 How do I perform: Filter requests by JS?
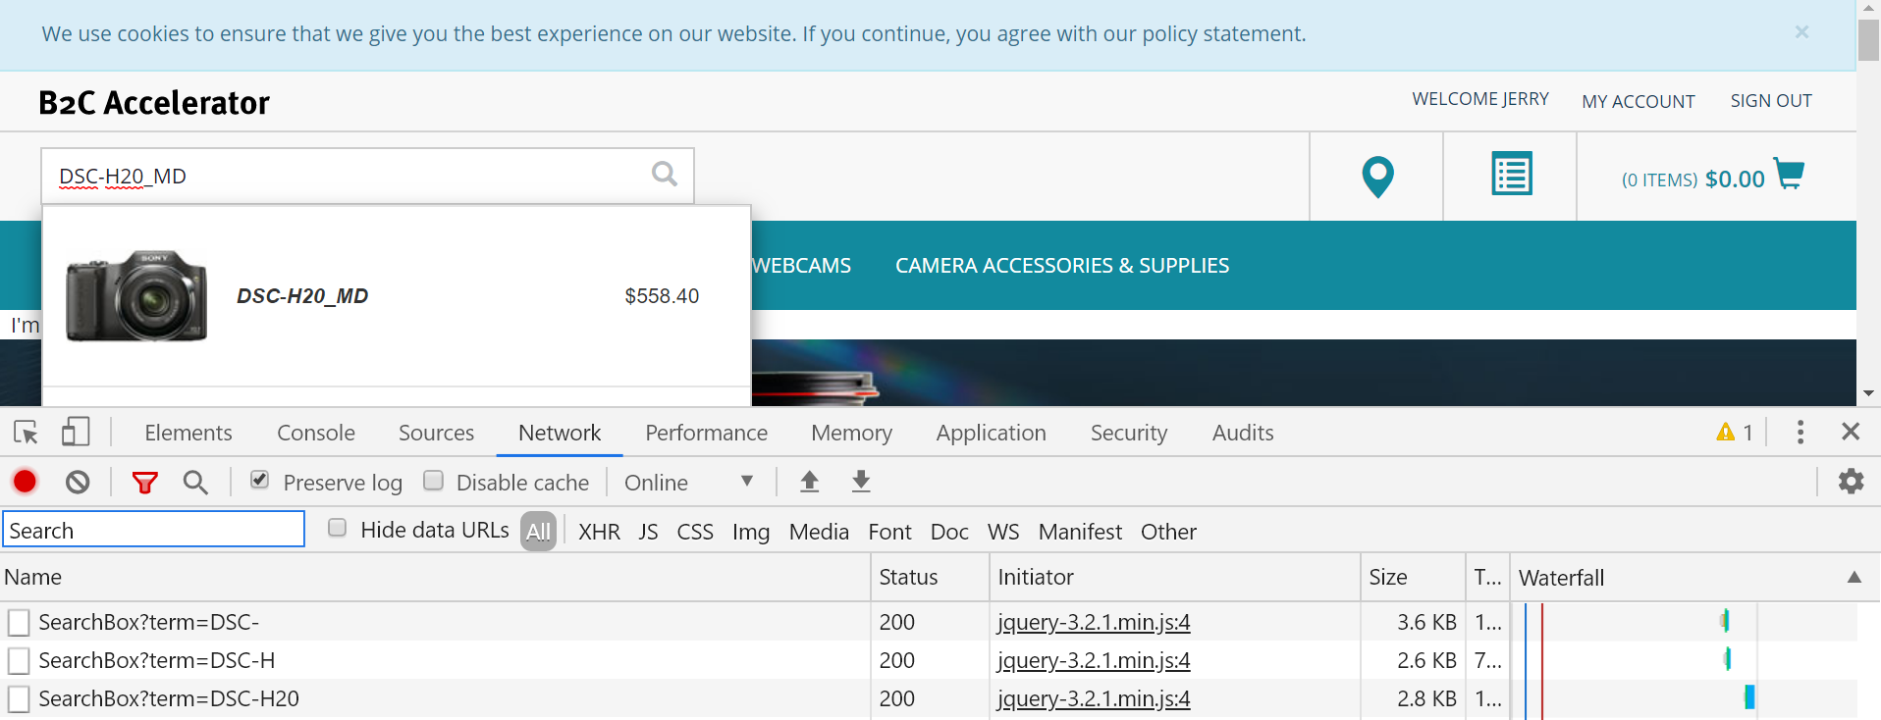click(x=648, y=532)
